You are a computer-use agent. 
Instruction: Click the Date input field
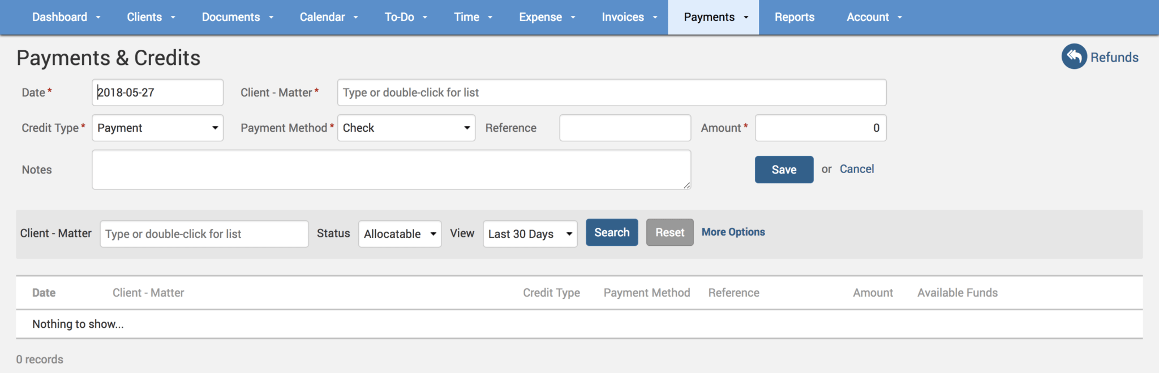(157, 93)
